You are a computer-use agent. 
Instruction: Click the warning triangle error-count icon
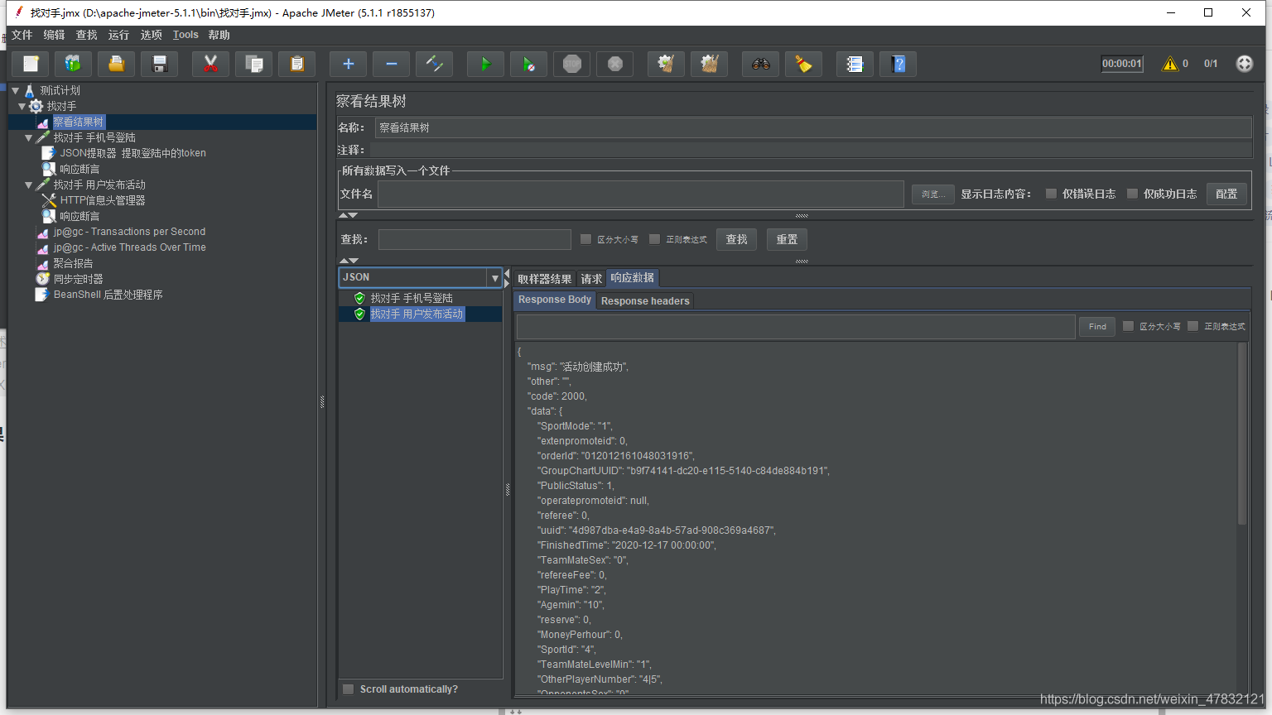(1170, 64)
